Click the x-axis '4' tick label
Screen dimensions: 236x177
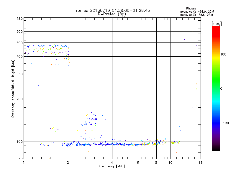point(112,163)
